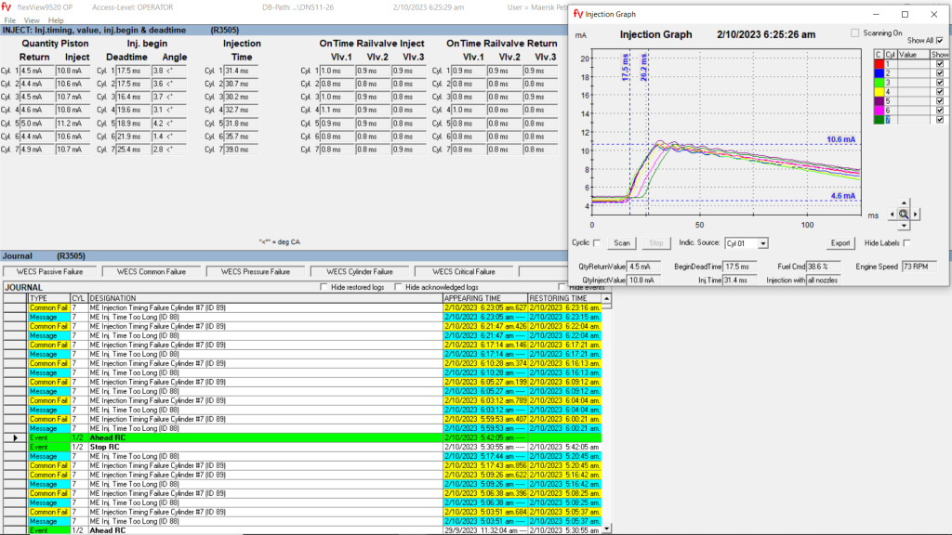Click the red color swatch for cylinder 1
Image resolution: width=952 pixels, height=535 pixels.
tap(879, 66)
